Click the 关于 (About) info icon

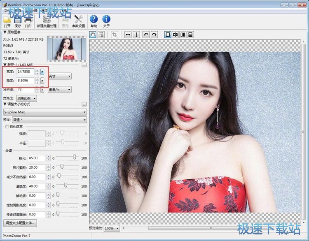pos(106,21)
